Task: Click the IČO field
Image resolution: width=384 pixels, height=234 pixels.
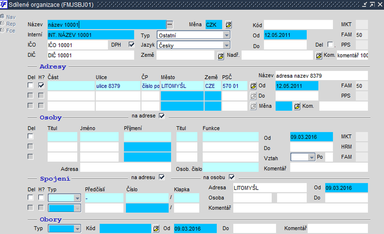Action: pyautogui.click(x=77, y=45)
